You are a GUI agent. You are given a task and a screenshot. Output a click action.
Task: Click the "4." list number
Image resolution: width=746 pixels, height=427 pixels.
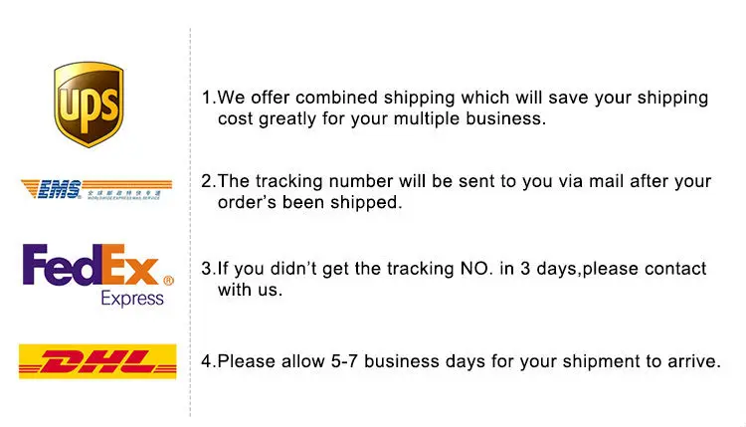pyautogui.click(x=208, y=361)
